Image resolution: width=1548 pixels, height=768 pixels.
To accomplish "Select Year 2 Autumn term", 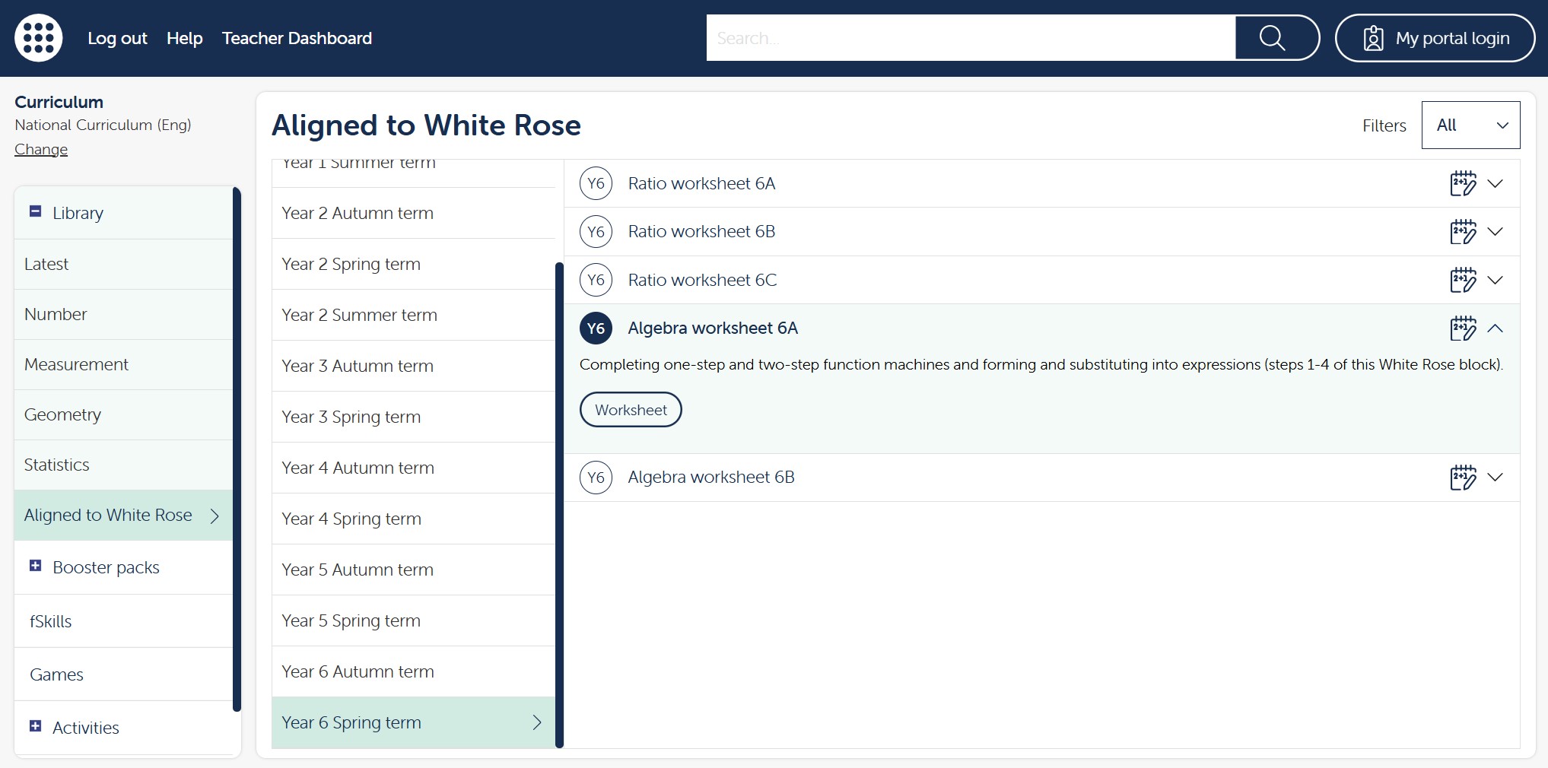I will coord(414,213).
